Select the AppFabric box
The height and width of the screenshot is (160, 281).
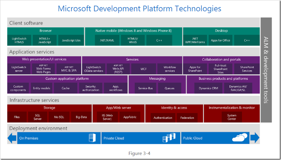pos(130,117)
